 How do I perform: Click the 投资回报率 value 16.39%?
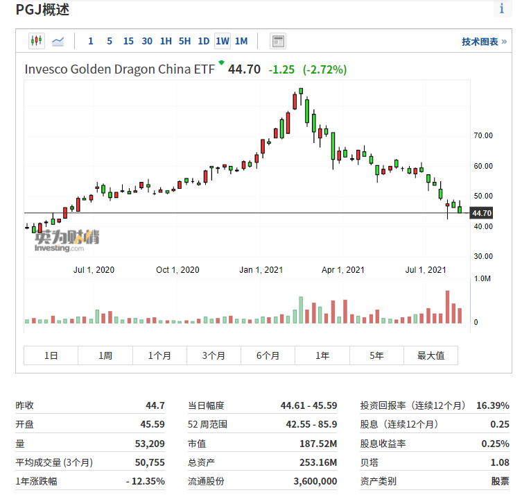(493, 405)
